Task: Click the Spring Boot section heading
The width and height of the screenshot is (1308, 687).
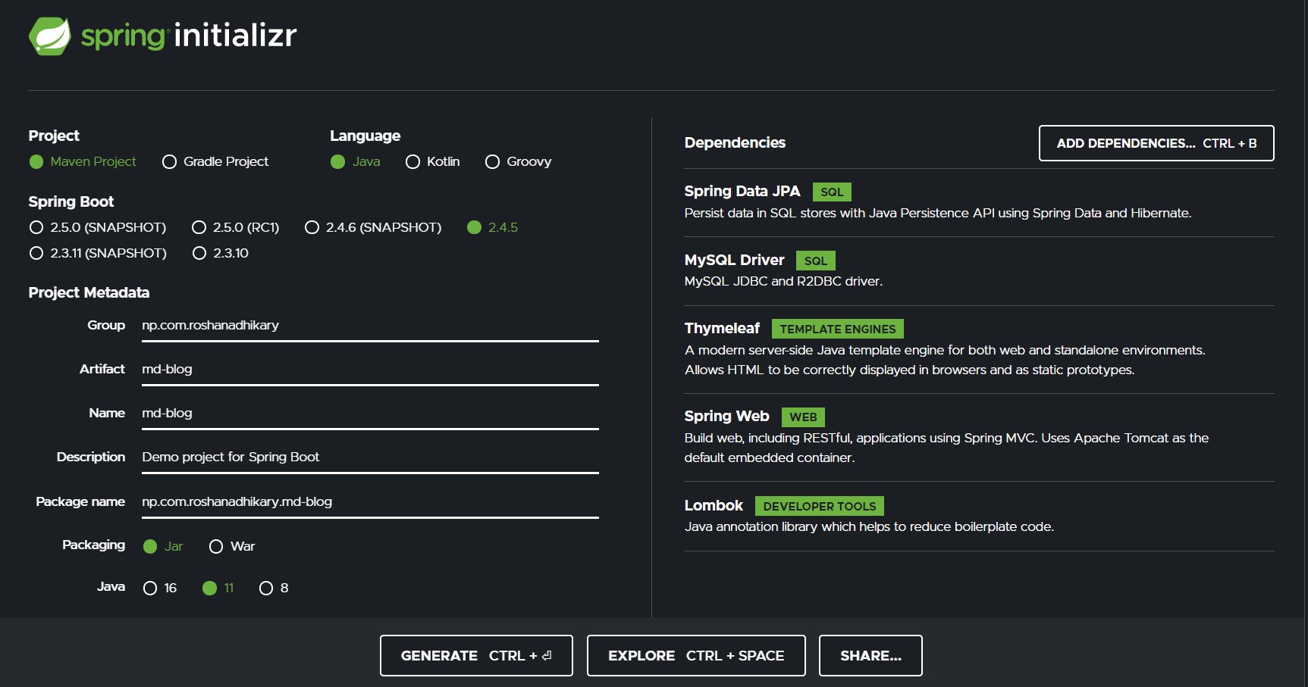Action: coord(71,201)
